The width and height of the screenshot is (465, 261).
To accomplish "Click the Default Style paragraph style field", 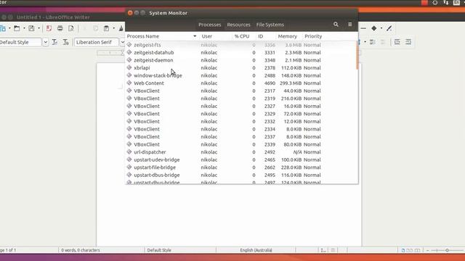I will click(x=20, y=42).
